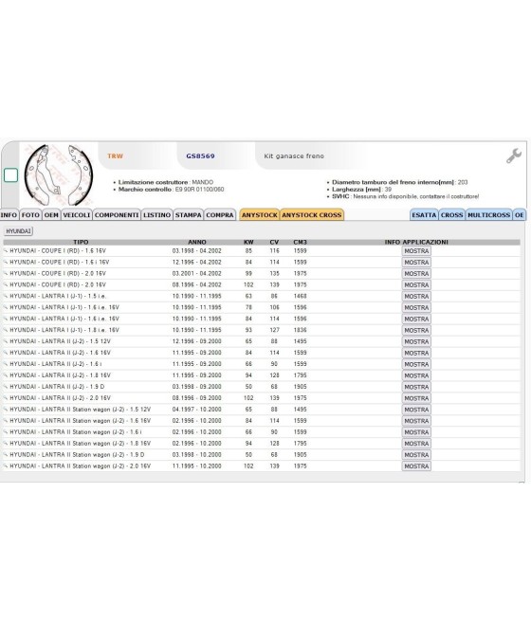Open the COMPONENTI tab
531x621 pixels.
coord(117,215)
